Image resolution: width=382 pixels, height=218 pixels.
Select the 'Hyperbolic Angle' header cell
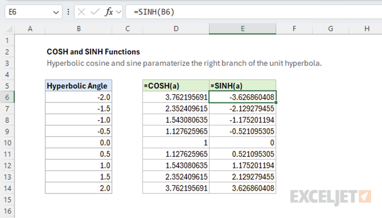[x=79, y=86]
